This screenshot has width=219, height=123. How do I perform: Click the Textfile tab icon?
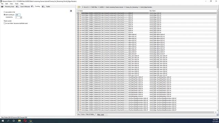point(43,6)
